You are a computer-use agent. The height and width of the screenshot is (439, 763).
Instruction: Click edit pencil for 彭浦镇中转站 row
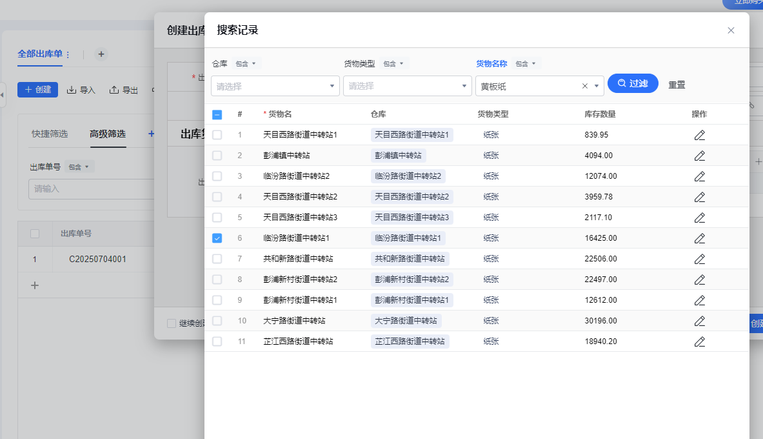point(699,156)
